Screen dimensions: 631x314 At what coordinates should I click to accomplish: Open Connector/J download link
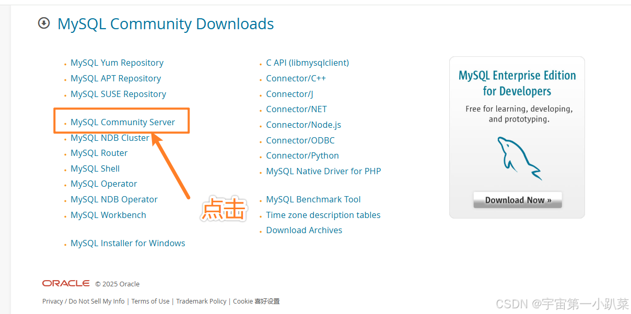[x=289, y=94]
